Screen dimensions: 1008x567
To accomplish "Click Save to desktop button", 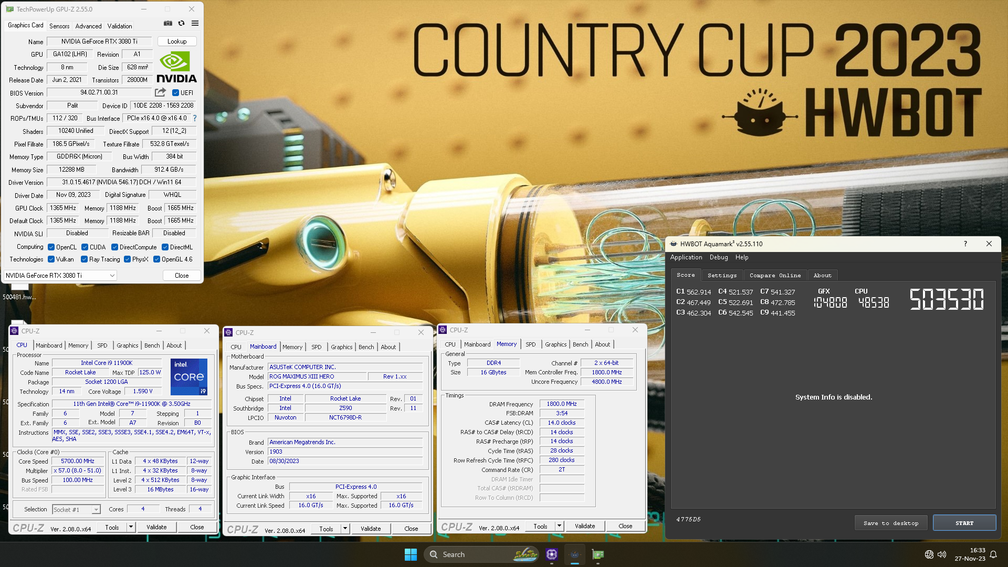I will [891, 523].
